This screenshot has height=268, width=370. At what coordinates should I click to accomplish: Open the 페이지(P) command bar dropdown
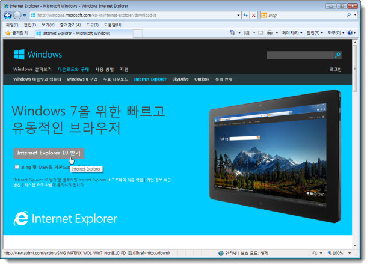point(292,33)
